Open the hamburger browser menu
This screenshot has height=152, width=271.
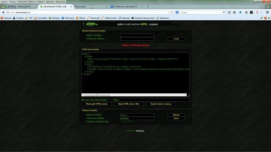click(267, 12)
